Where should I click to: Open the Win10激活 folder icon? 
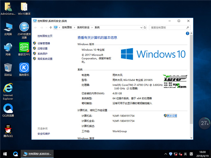tap(24, 9)
